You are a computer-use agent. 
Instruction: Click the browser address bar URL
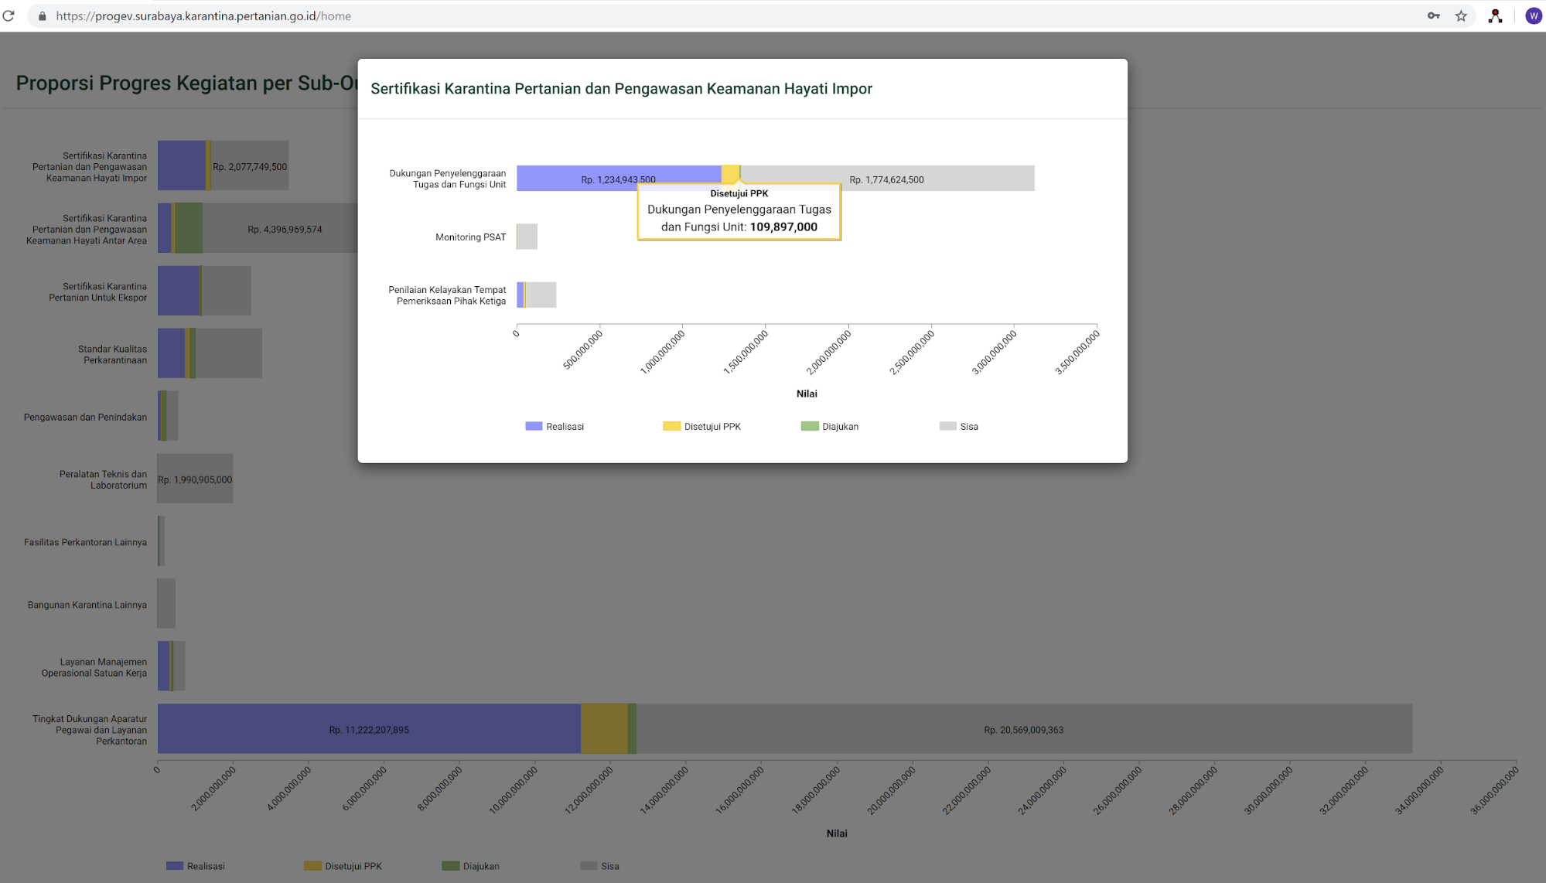pyautogui.click(x=203, y=16)
